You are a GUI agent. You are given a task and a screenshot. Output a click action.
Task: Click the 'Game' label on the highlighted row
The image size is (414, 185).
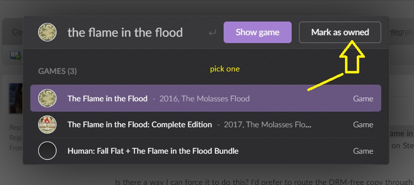click(363, 99)
